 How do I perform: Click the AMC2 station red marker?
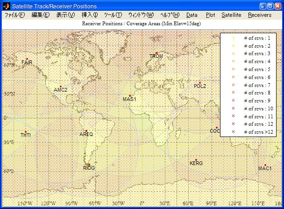click(x=60, y=86)
